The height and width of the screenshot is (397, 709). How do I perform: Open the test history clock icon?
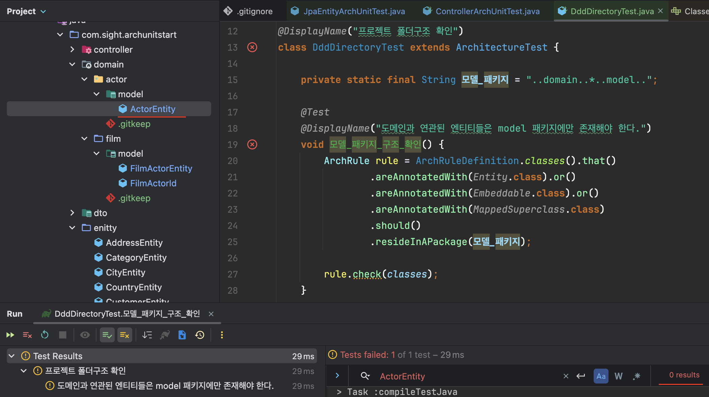tap(200, 335)
